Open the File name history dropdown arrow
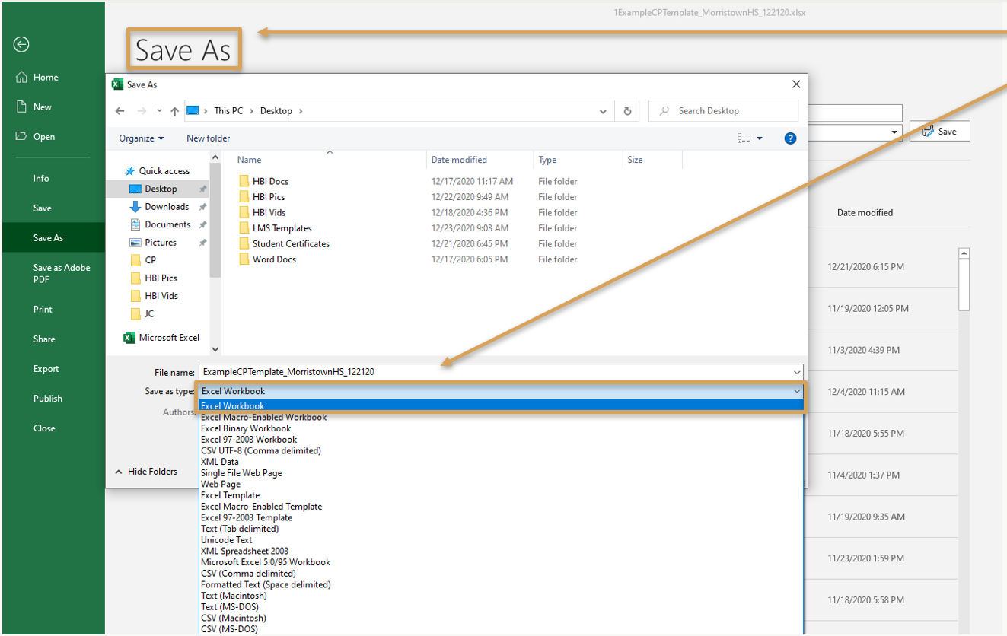Screen dimensions: 1007x636 pos(797,372)
